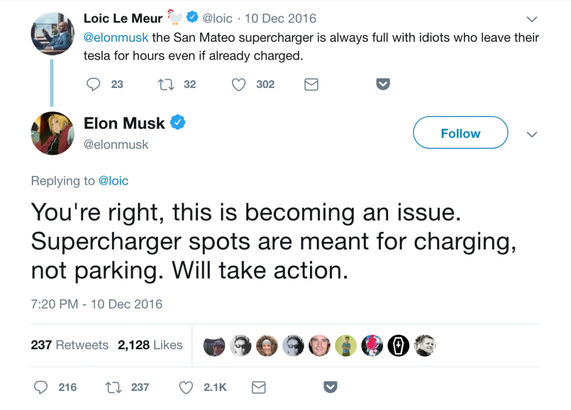Retweet Loic Le Meur's tweet

[x=166, y=85]
